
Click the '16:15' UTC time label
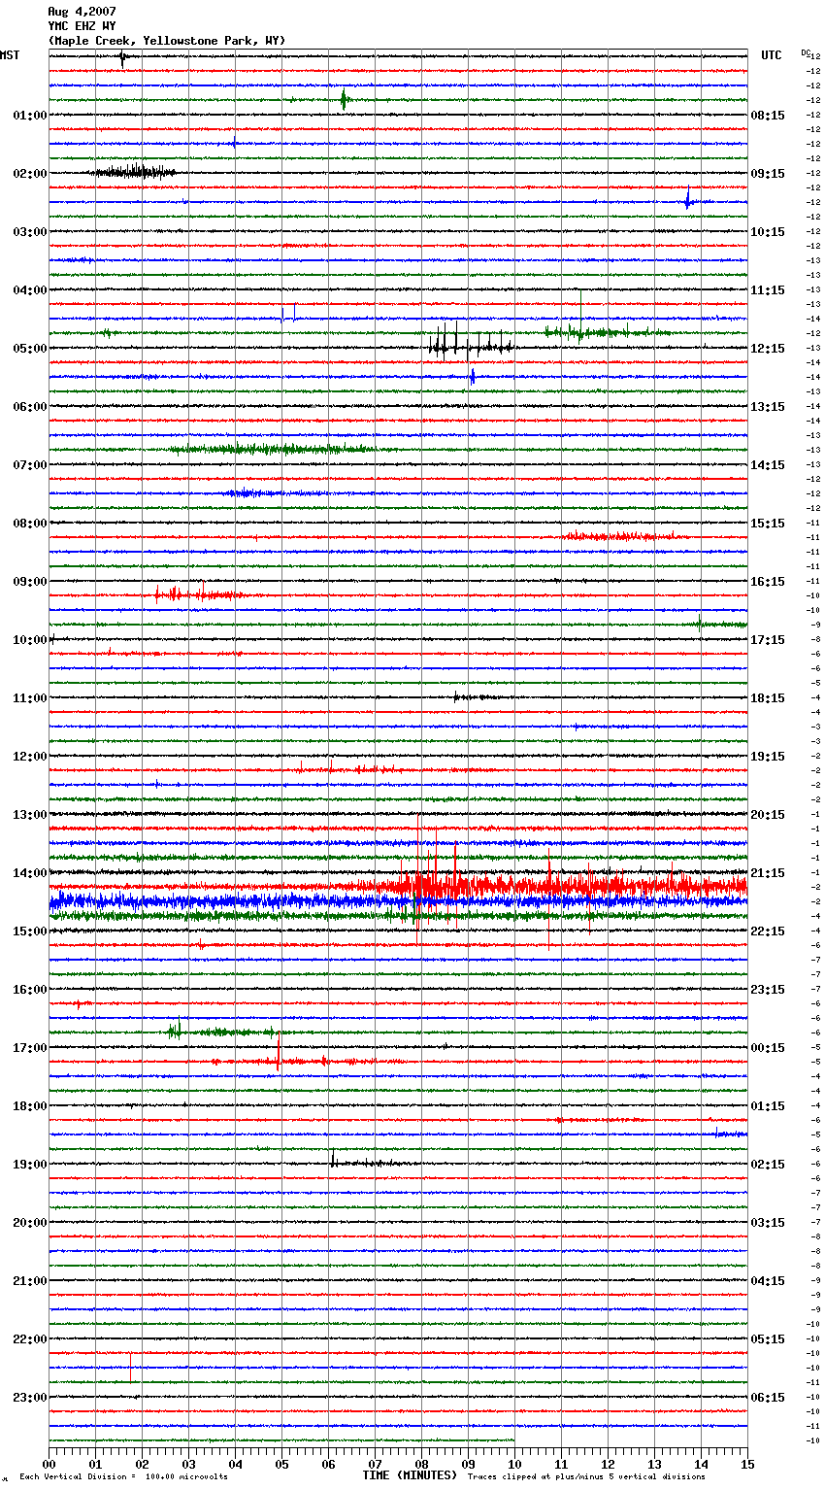(768, 582)
